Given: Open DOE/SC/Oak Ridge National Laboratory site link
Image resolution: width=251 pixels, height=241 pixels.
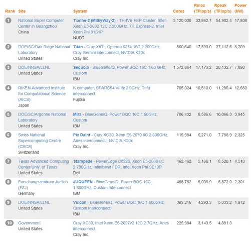Looking at the screenshot, I should (x=44, y=50).
